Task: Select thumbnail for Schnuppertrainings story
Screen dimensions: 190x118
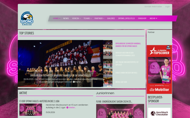Action: [108, 54]
